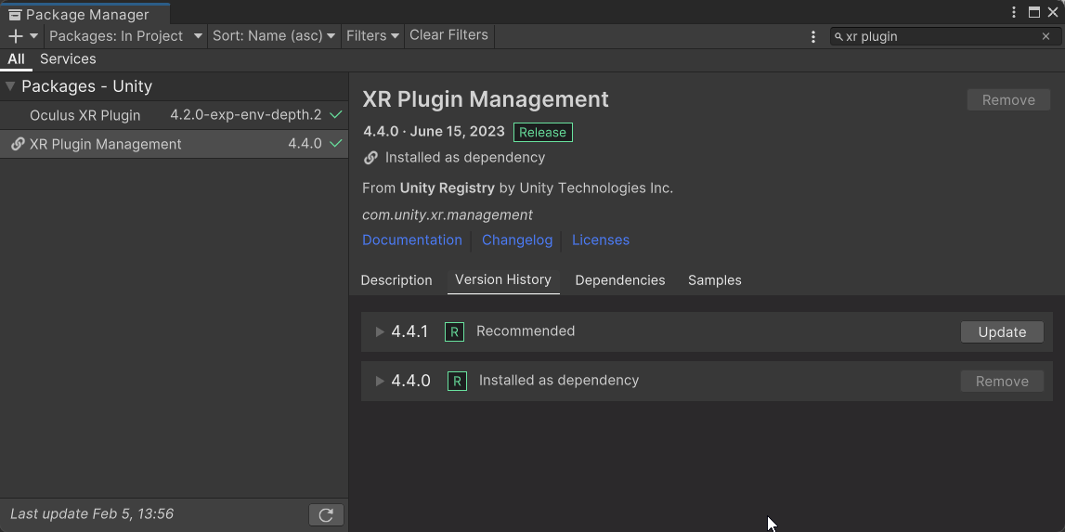Click the plus add package icon
1065x532 pixels.
pos(16,36)
